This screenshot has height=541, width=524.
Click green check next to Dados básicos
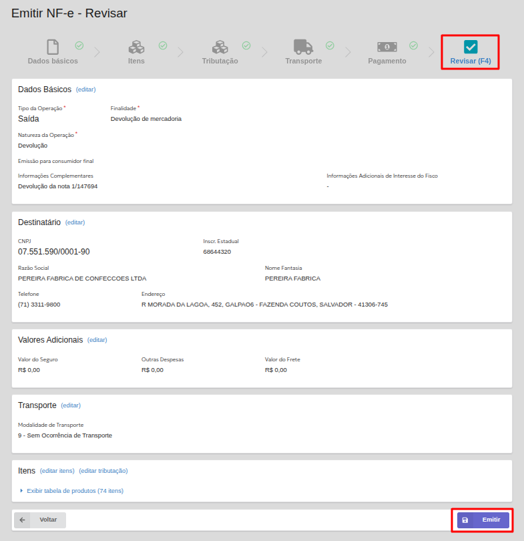pos(79,45)
